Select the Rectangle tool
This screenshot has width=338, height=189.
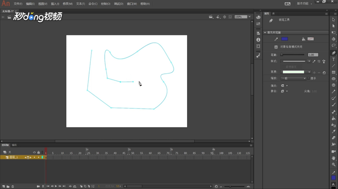coord(333,72)
